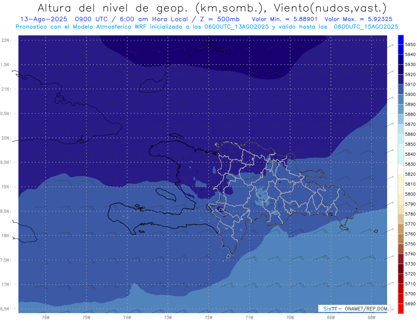Image resolution: width=417 pixels, height=322 pixels.
Task: Click the '5890' legend value
Action: 410,104
